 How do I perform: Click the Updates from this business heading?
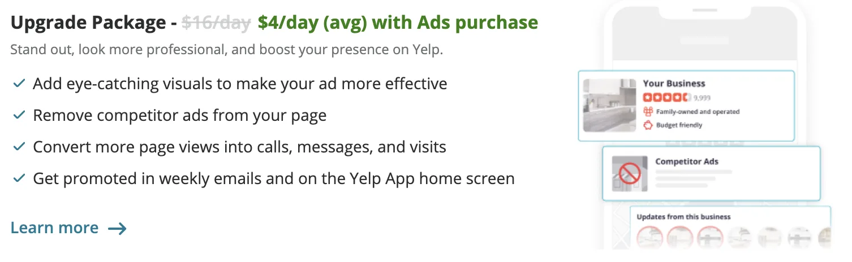tap(683, 217)
